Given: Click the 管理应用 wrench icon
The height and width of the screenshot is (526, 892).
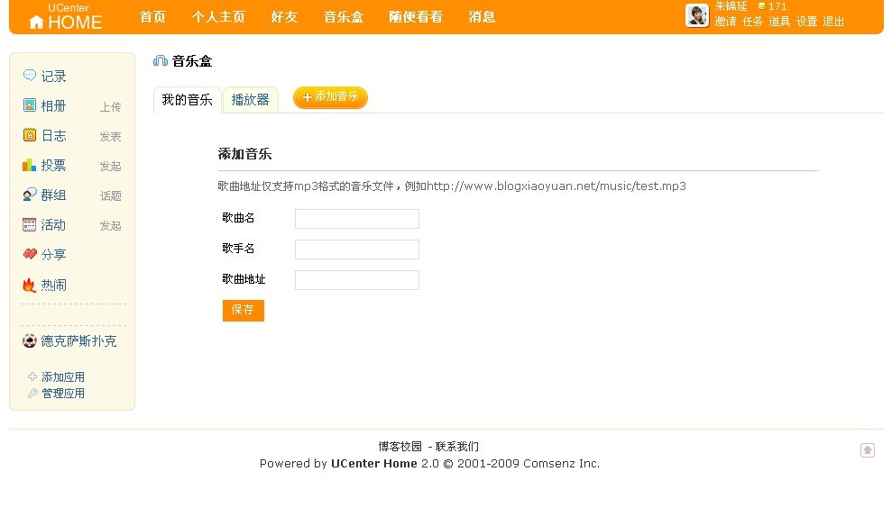Looking at the screenshot, I should click(32, 393).
